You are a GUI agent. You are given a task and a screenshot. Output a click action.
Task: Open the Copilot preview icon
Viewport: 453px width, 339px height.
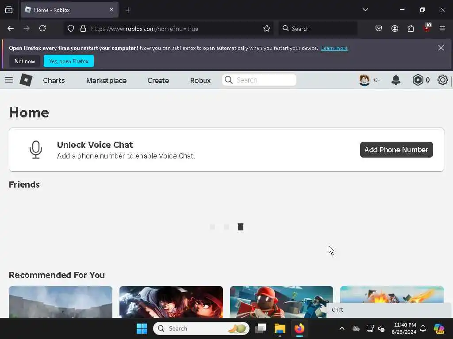(439, 328)
